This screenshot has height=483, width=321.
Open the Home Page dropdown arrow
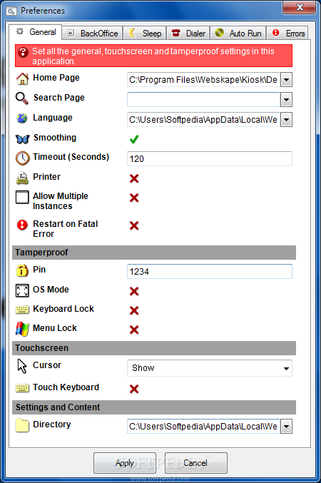tap(286, 80)
